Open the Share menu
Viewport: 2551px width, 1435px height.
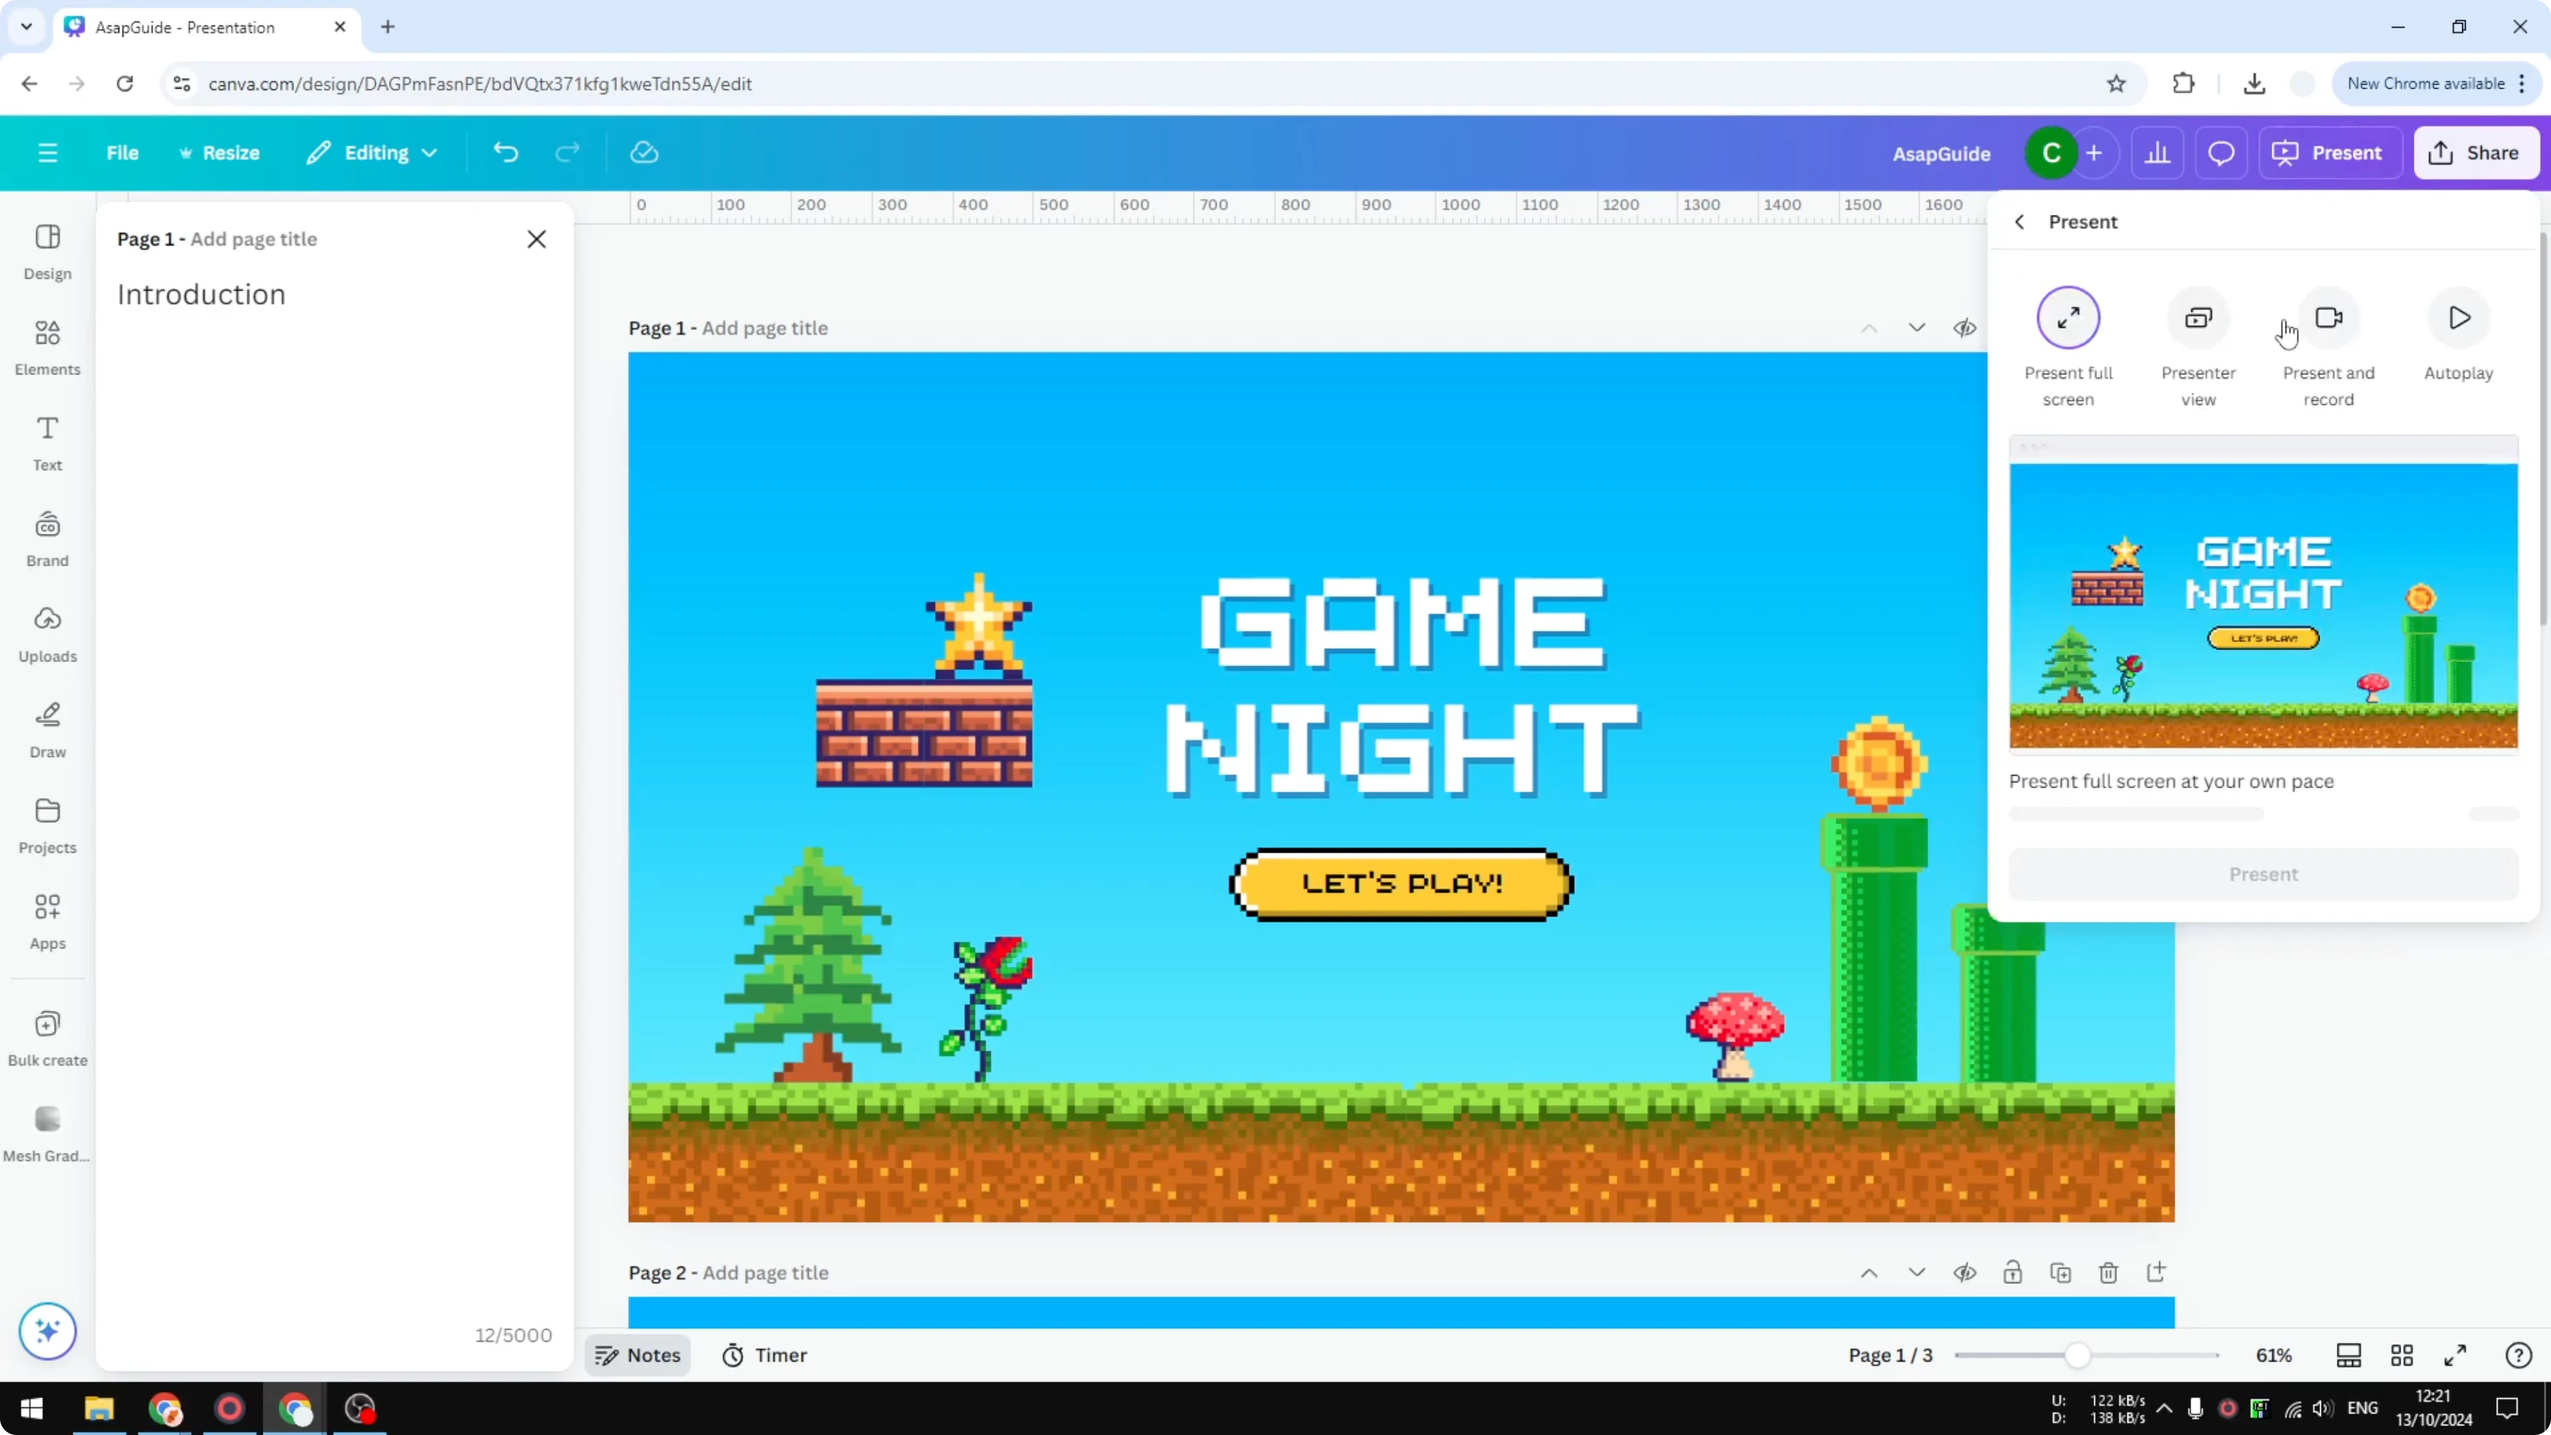coord(2477,153)
